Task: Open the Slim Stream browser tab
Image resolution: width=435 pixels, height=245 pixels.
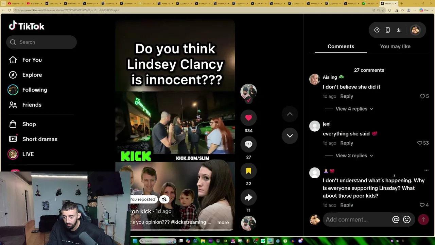Action: [369, 3]
